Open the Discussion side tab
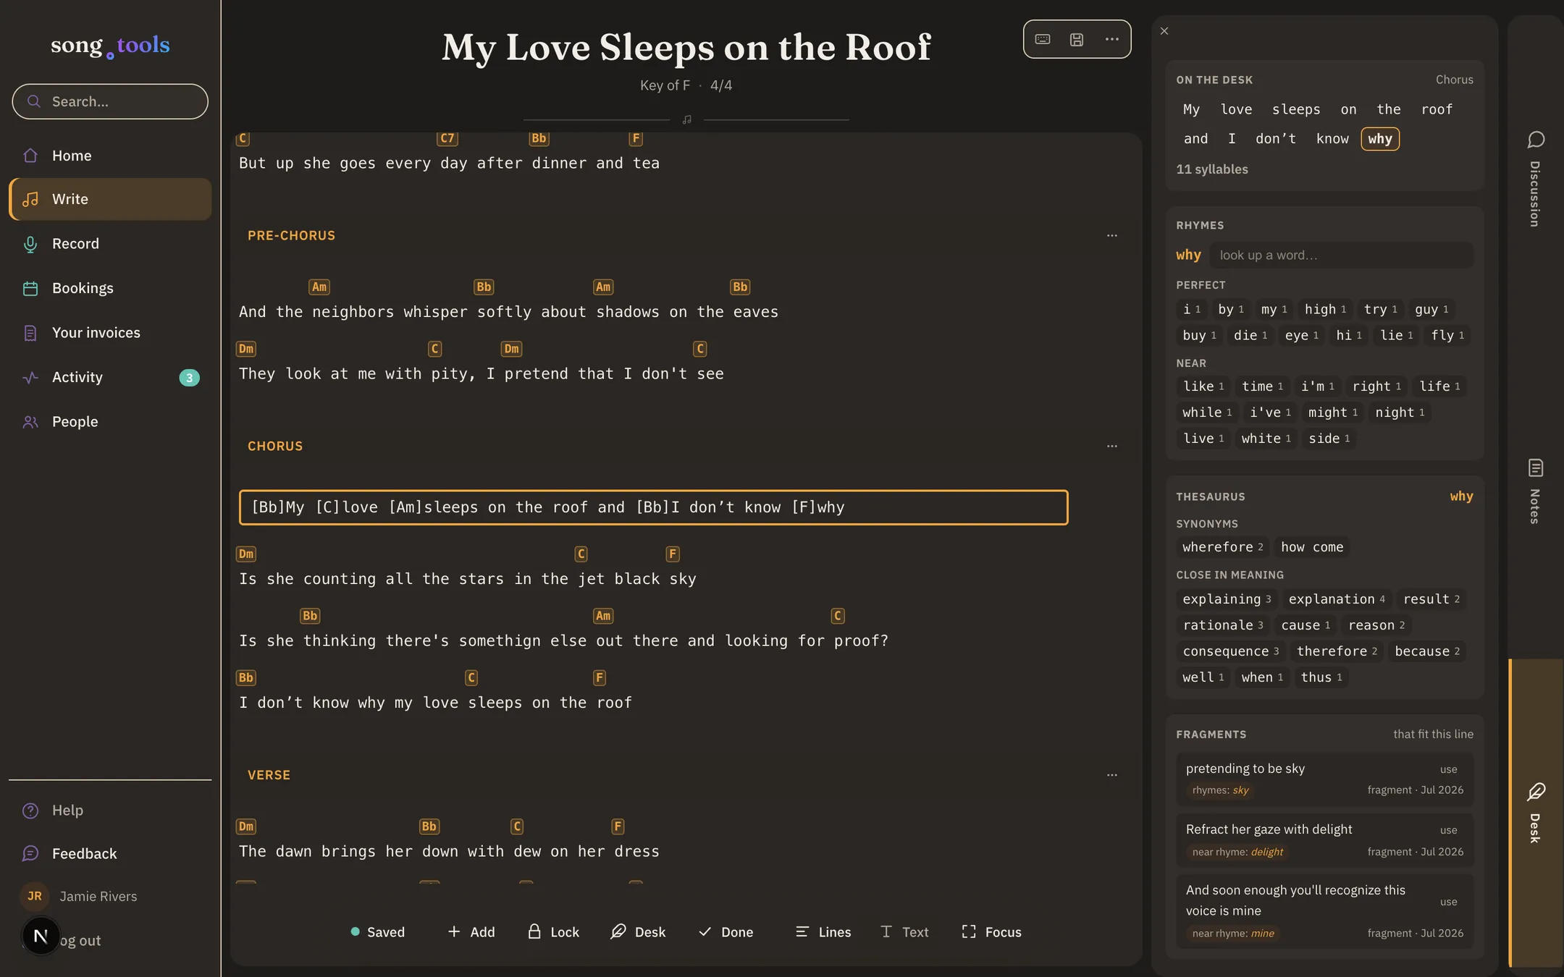 (1535, 179)
